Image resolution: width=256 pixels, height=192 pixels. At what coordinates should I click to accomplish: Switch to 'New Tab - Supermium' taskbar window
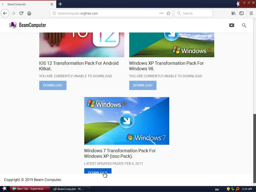[x=30, y=189]
